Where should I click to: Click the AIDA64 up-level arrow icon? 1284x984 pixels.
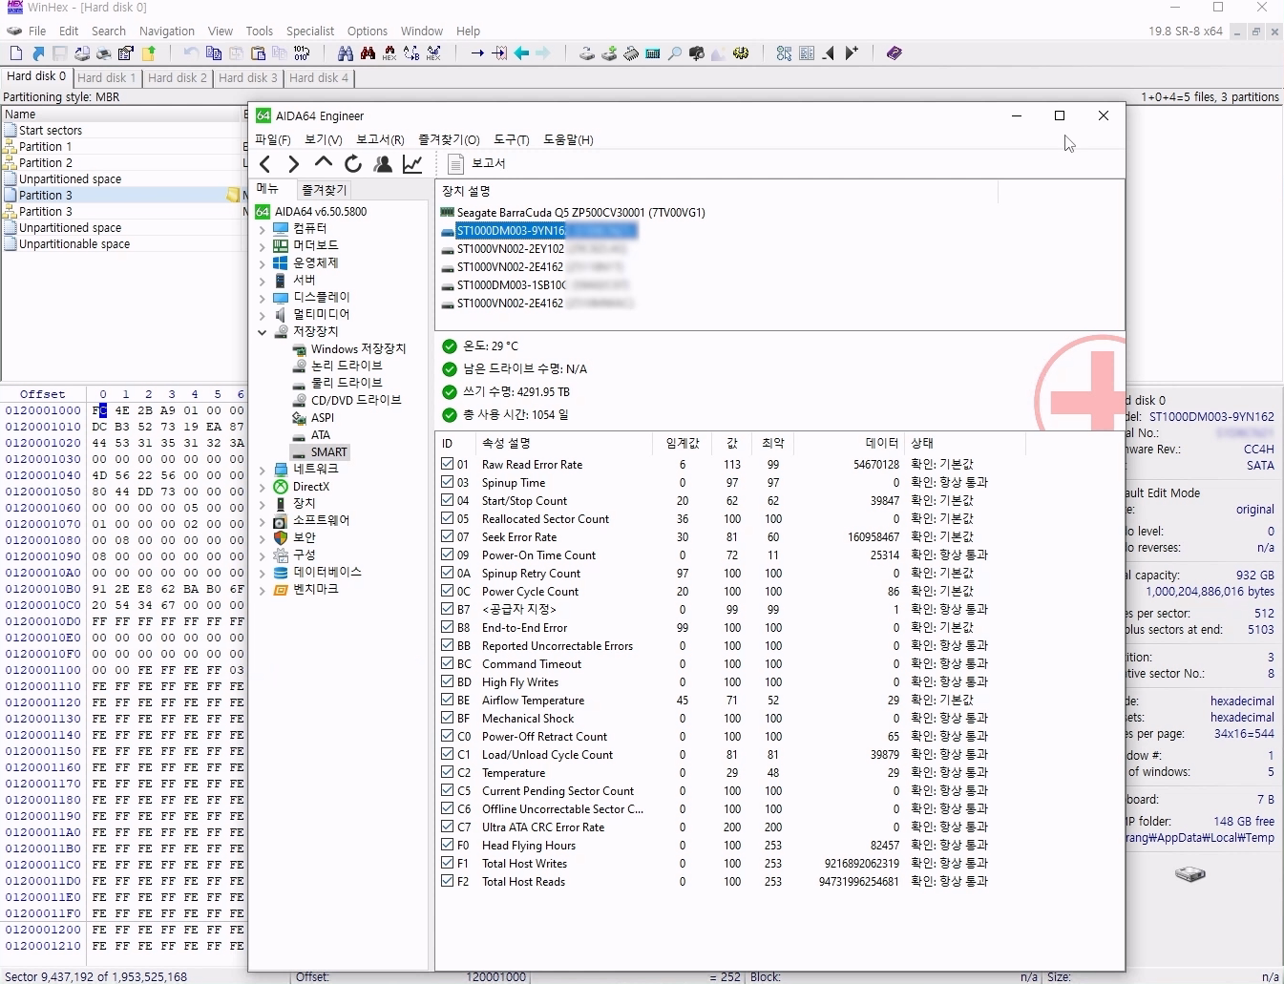click(324, 163)
